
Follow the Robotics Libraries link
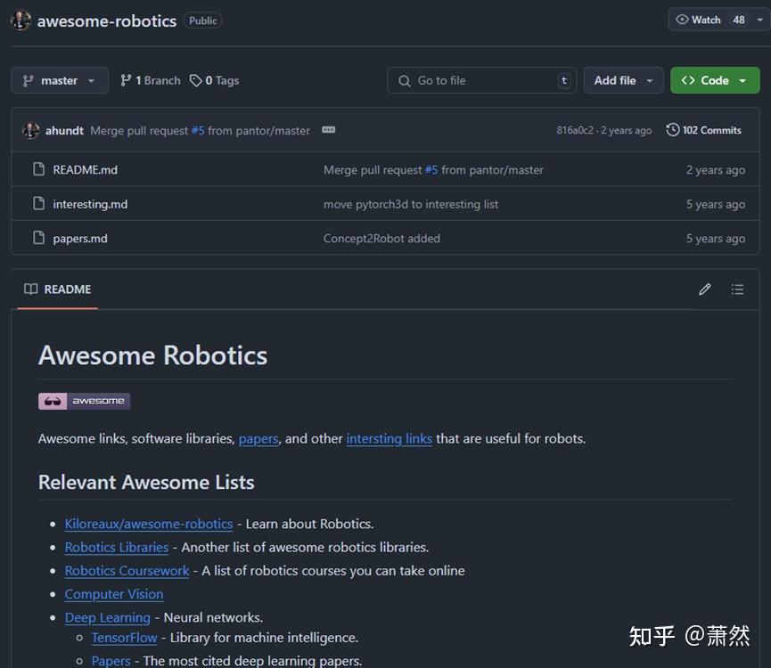tap(116, 547)
